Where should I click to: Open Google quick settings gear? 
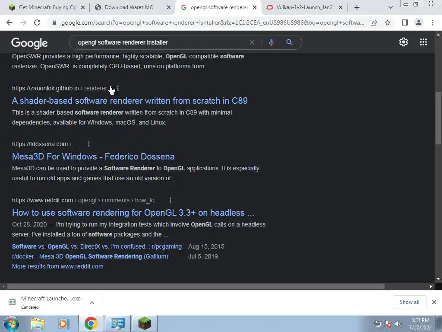point(404,42)
